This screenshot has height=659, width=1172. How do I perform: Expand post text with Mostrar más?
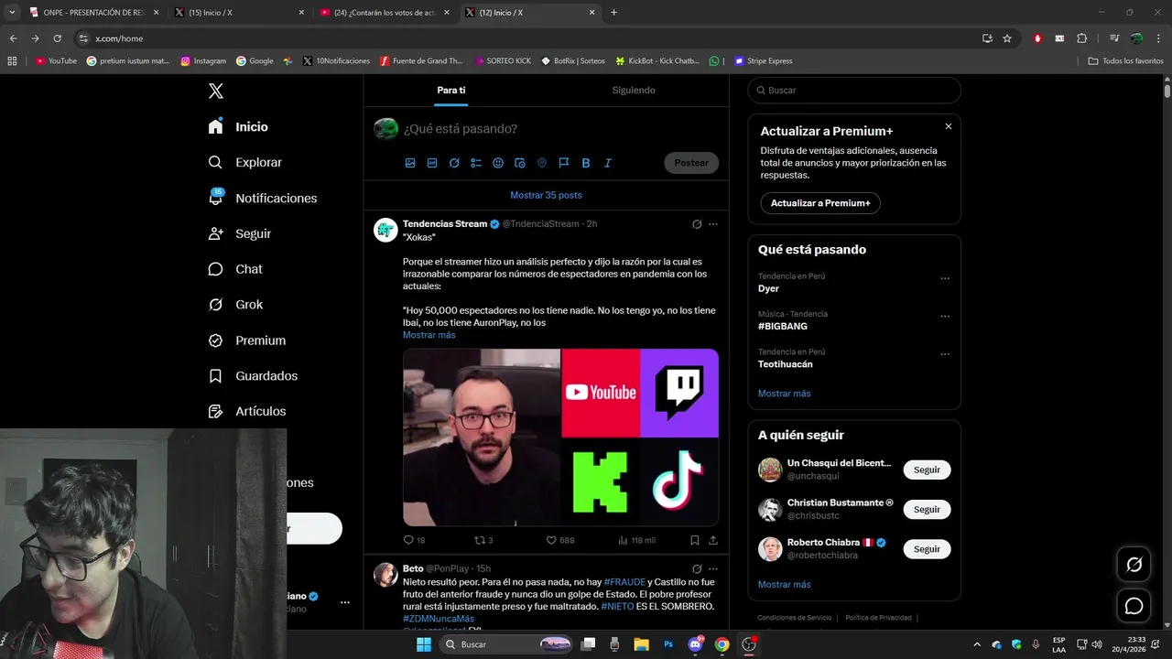coord(429,335)
